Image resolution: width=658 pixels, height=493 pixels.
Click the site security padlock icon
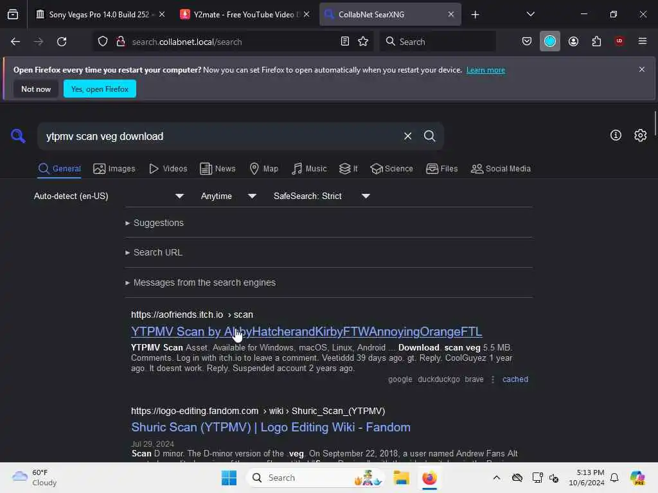point(121,42)
